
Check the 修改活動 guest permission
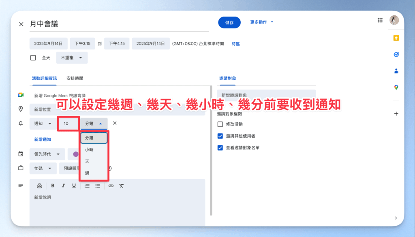click(220, 124)
